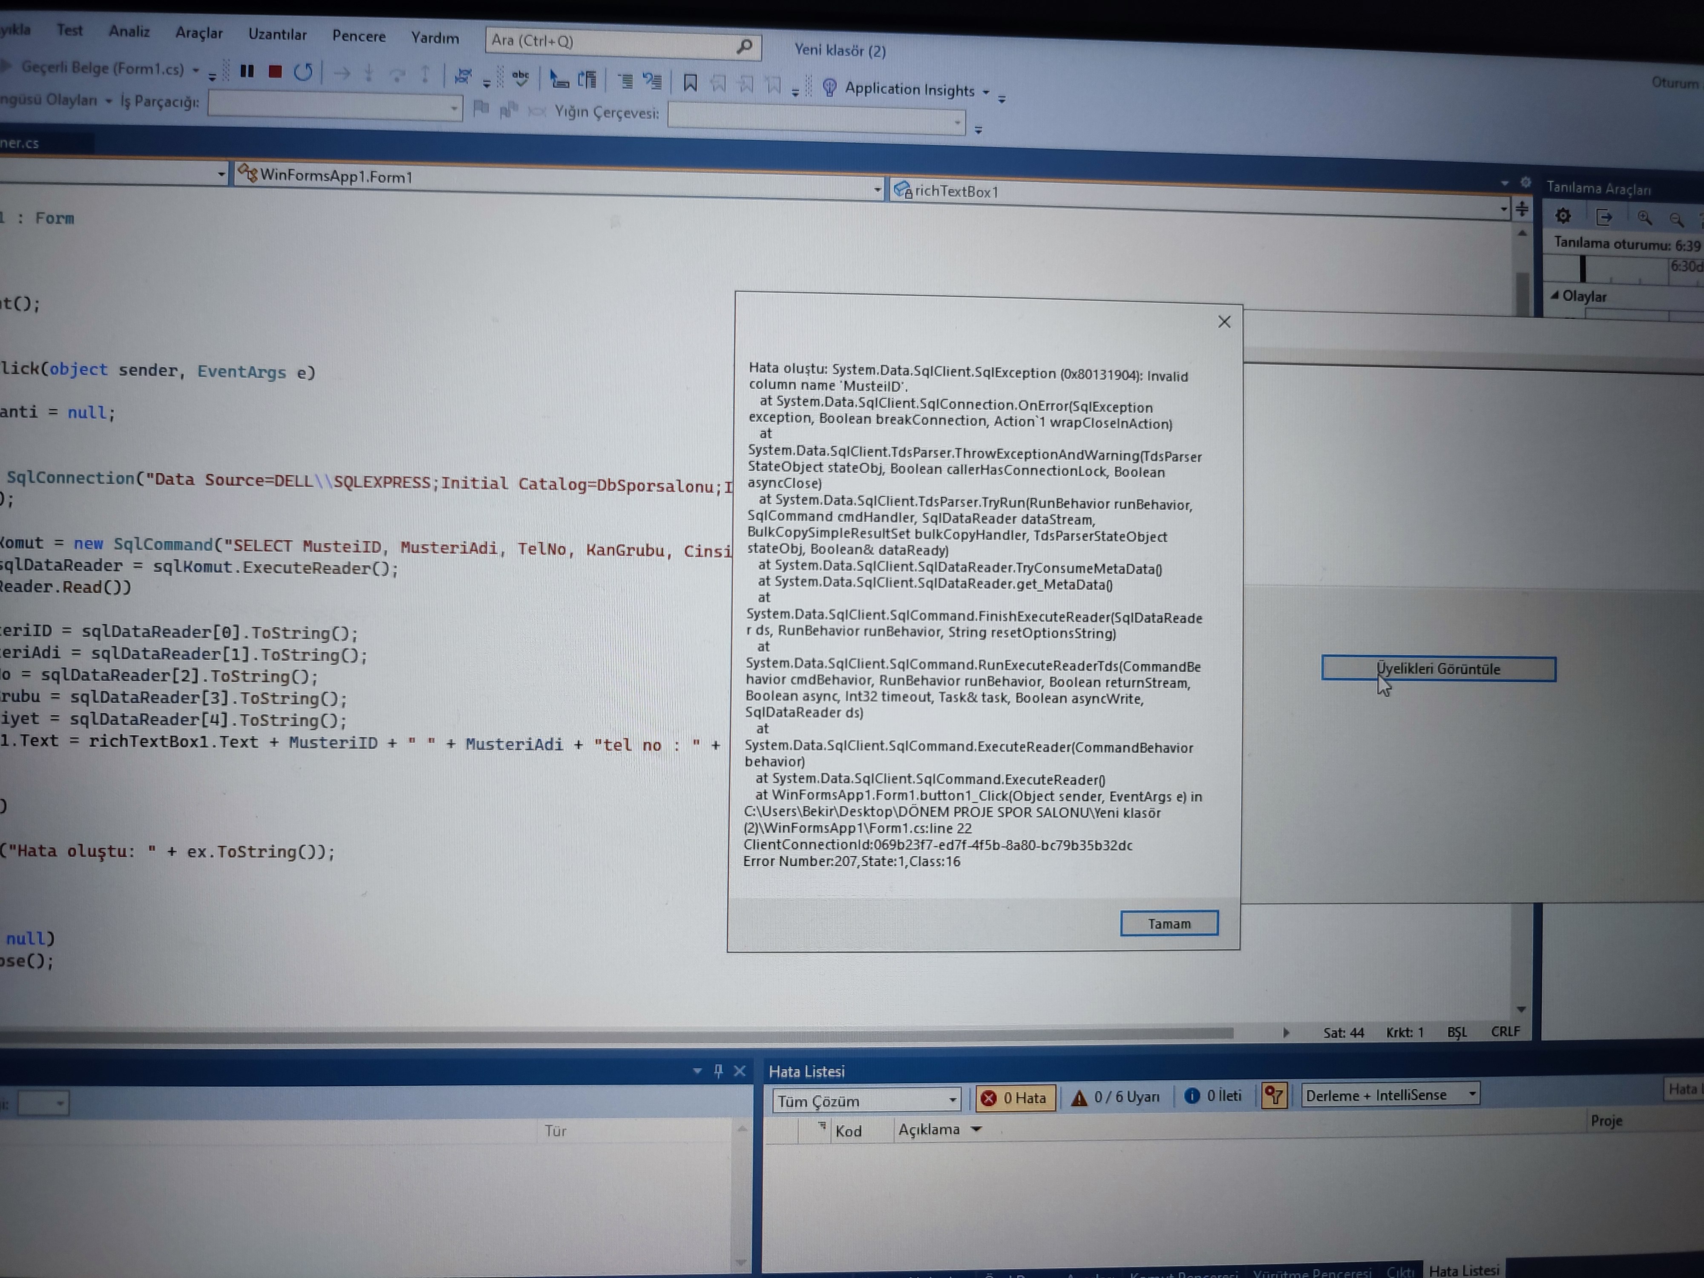Toggle the 0 / 6 Uyarı warnings filter

click(x=1115, y=1097)
